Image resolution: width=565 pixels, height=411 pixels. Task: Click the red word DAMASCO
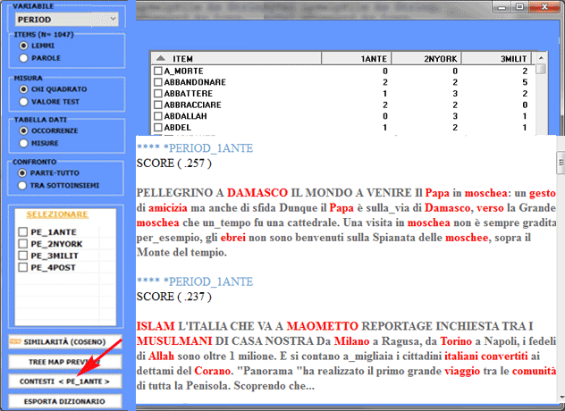pyautogui.click(x=257, y=193)
